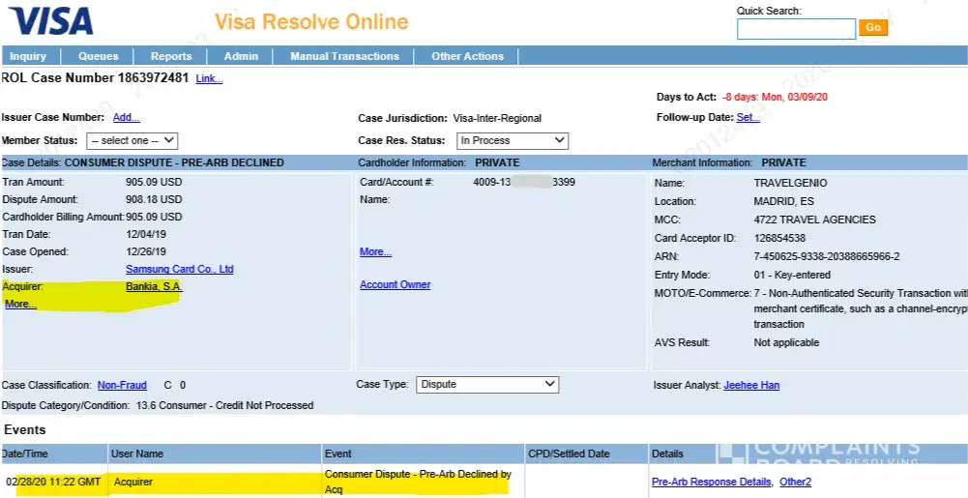Open the Other Actions menu

(x=467, y=56)
